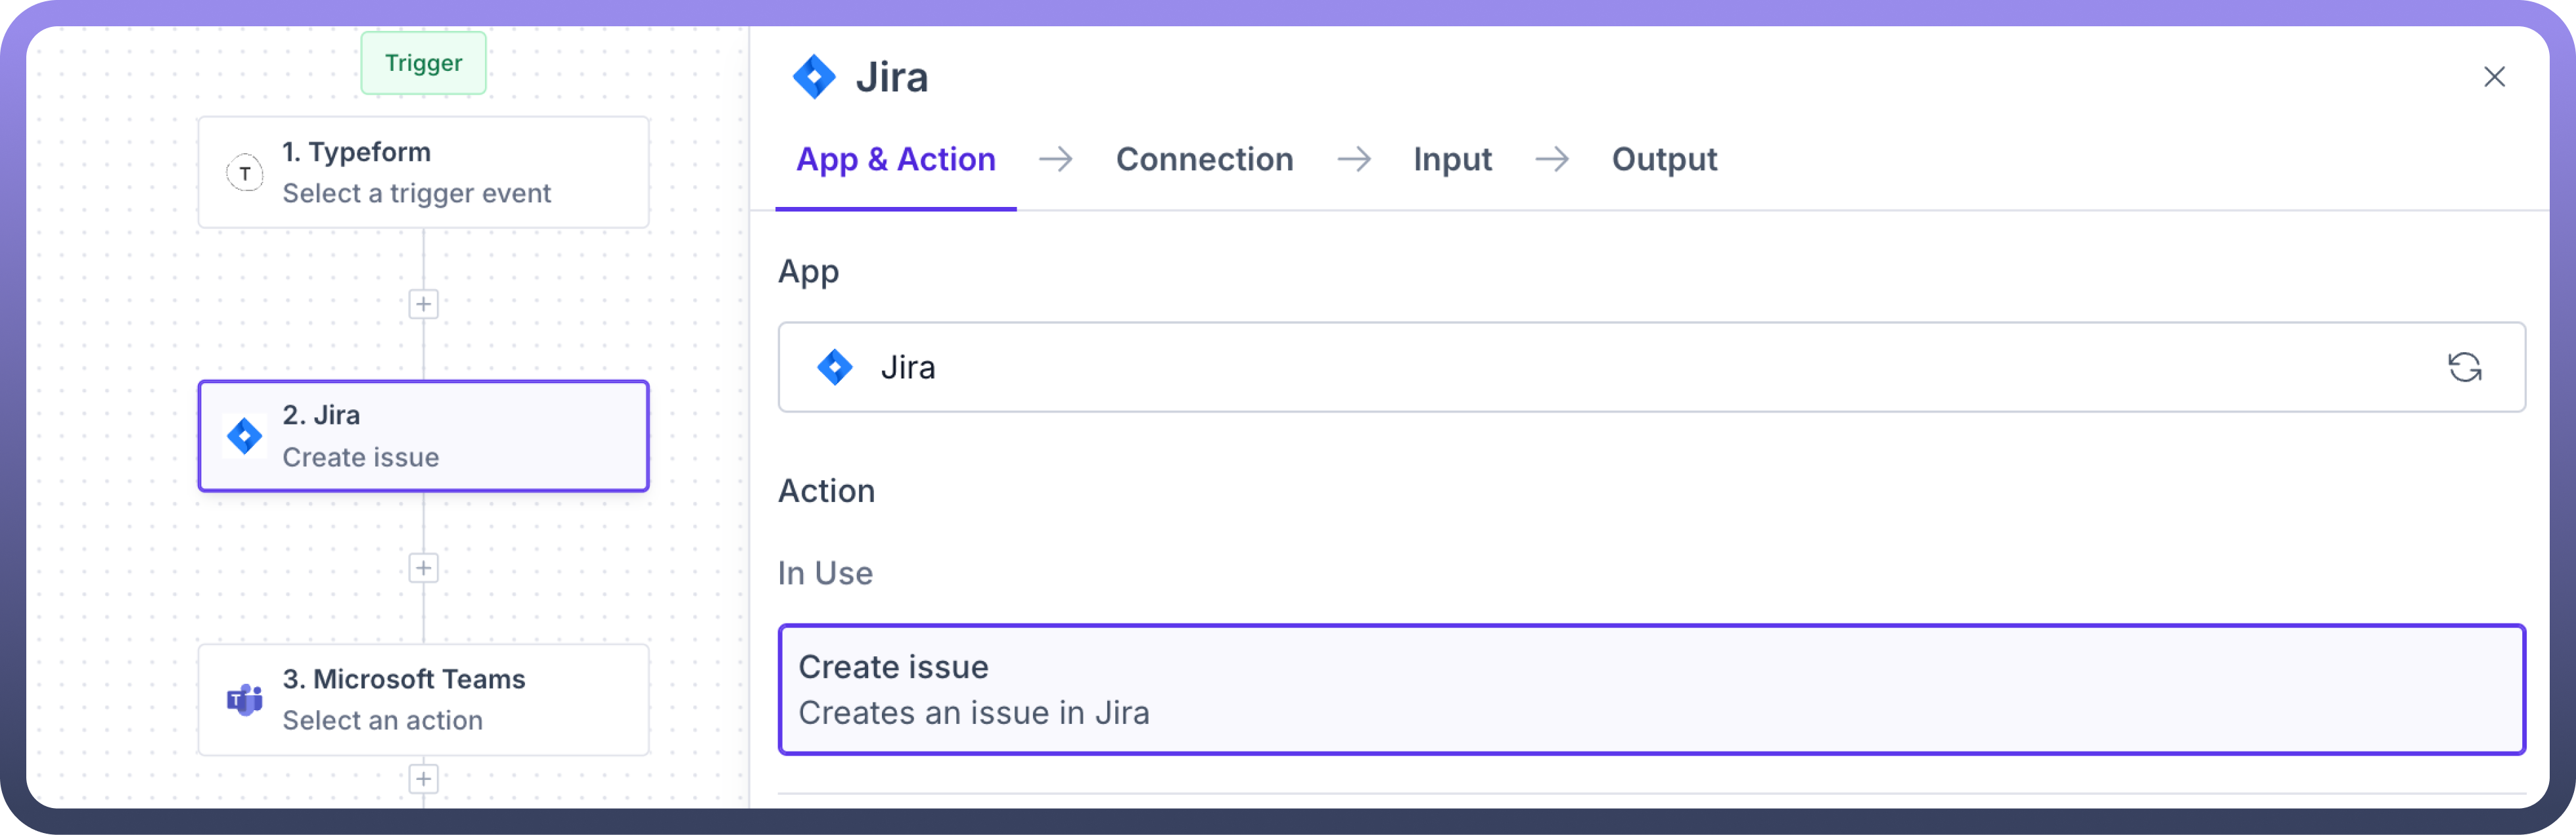Add a step below Microsoft Teams
Viewport: 2576px width, 835px height.
[x=423, y=778]
